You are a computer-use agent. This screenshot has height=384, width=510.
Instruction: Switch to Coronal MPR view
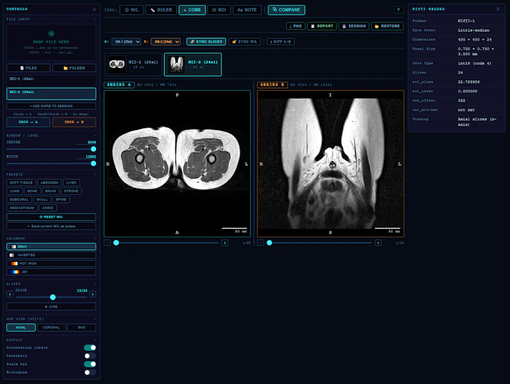pyautogui.click(x=51, y=327)
